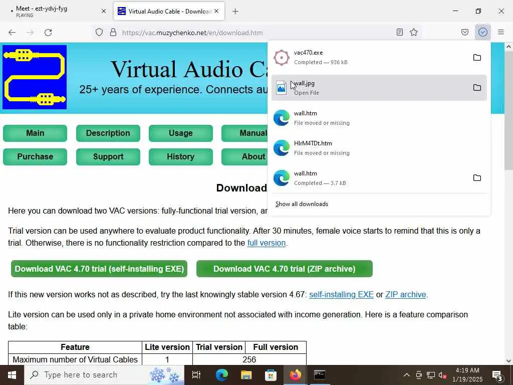The width and height of the screenshot is (513, 385).
Task: Go forward to the next page
Action: pos(30,33)
